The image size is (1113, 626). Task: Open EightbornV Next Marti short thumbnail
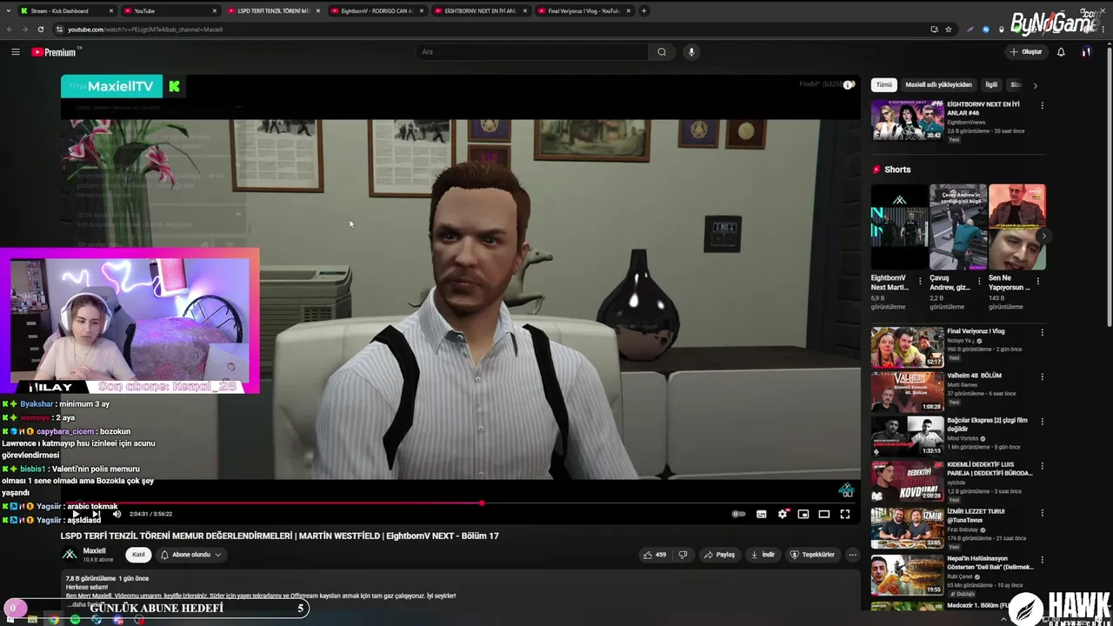click(899, 227)
